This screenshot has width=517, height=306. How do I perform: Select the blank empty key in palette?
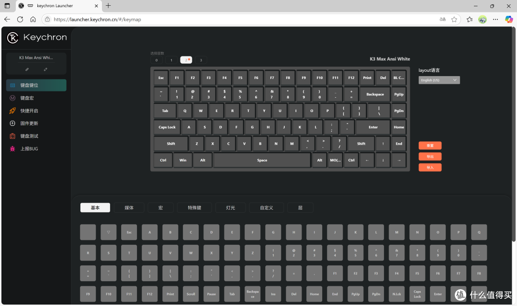pyautogui.click(x=88, y=232)
